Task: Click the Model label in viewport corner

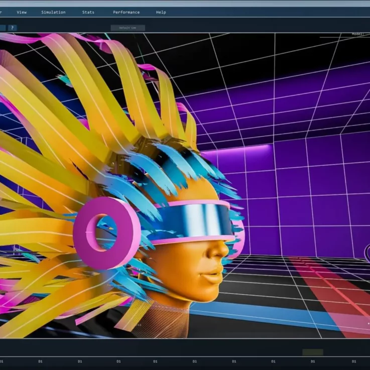Action: pos(357,34)
